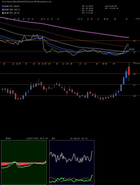Click the 'ADX' panel heading
The height and width of the screenshot is (185, 140).
(x=53, y=138)
